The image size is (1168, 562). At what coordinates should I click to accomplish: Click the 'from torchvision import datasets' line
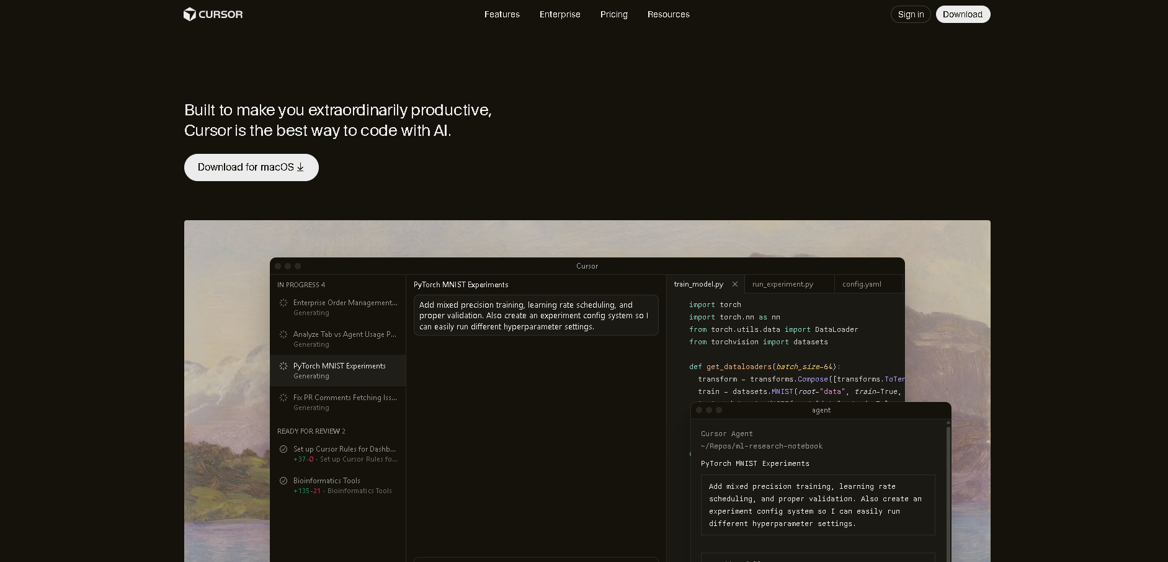click(x=759, y=342)
